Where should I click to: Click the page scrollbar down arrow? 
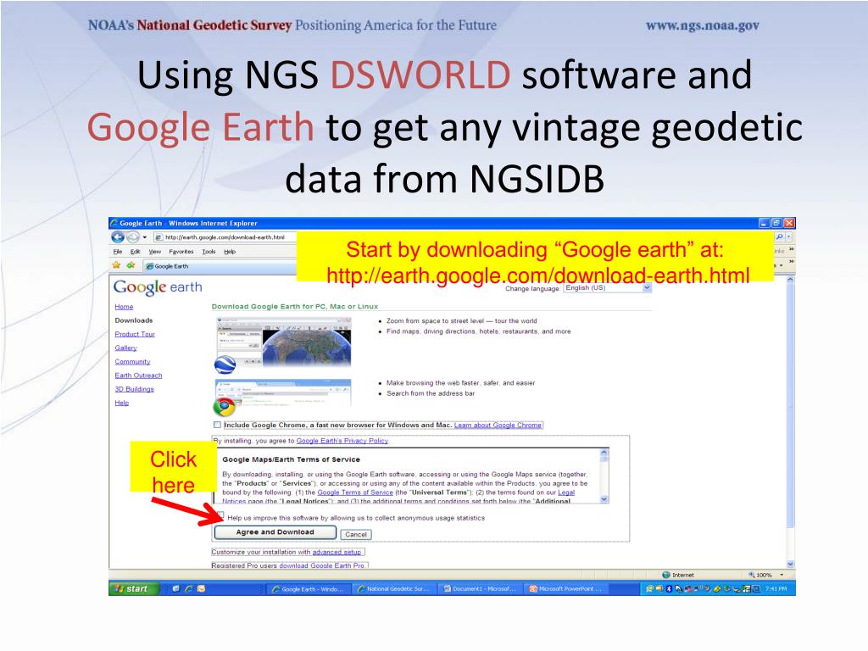click(x=791, y=564)
